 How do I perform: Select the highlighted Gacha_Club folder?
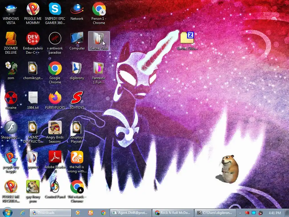99,41
